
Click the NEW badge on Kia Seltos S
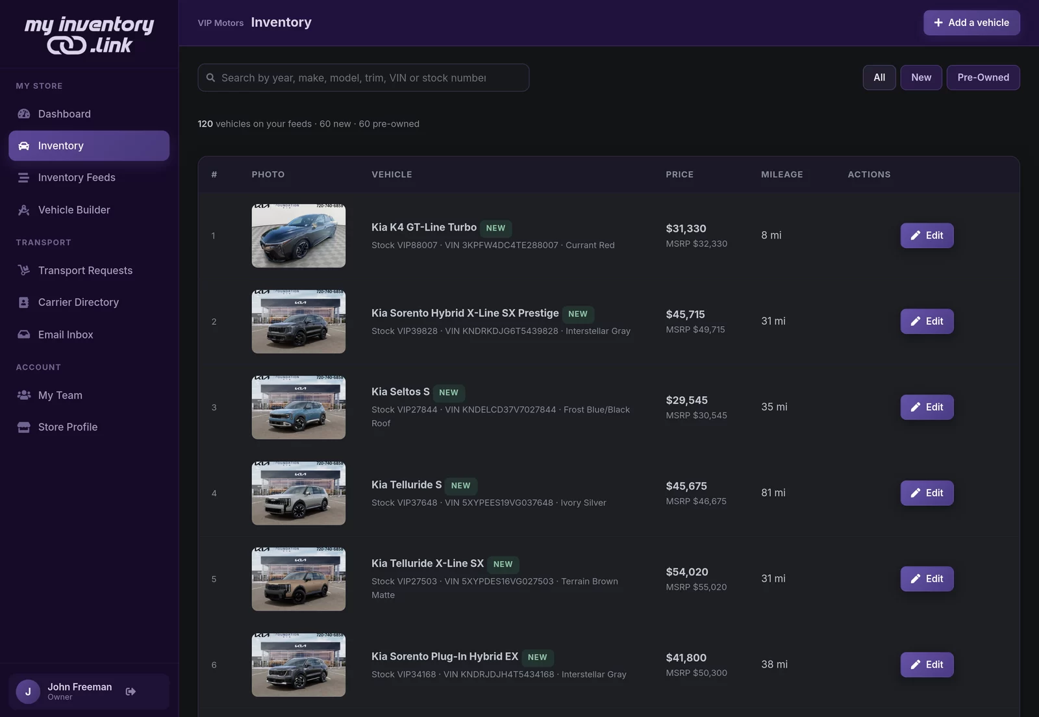point(449,392)
